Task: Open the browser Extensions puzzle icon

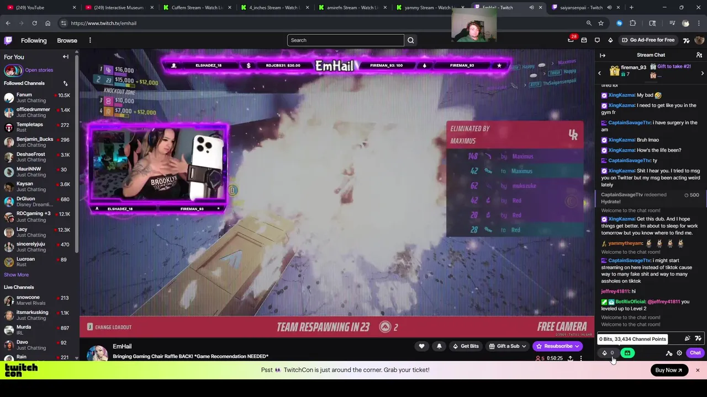Action: pyautogui.click(x=633, y=23)
